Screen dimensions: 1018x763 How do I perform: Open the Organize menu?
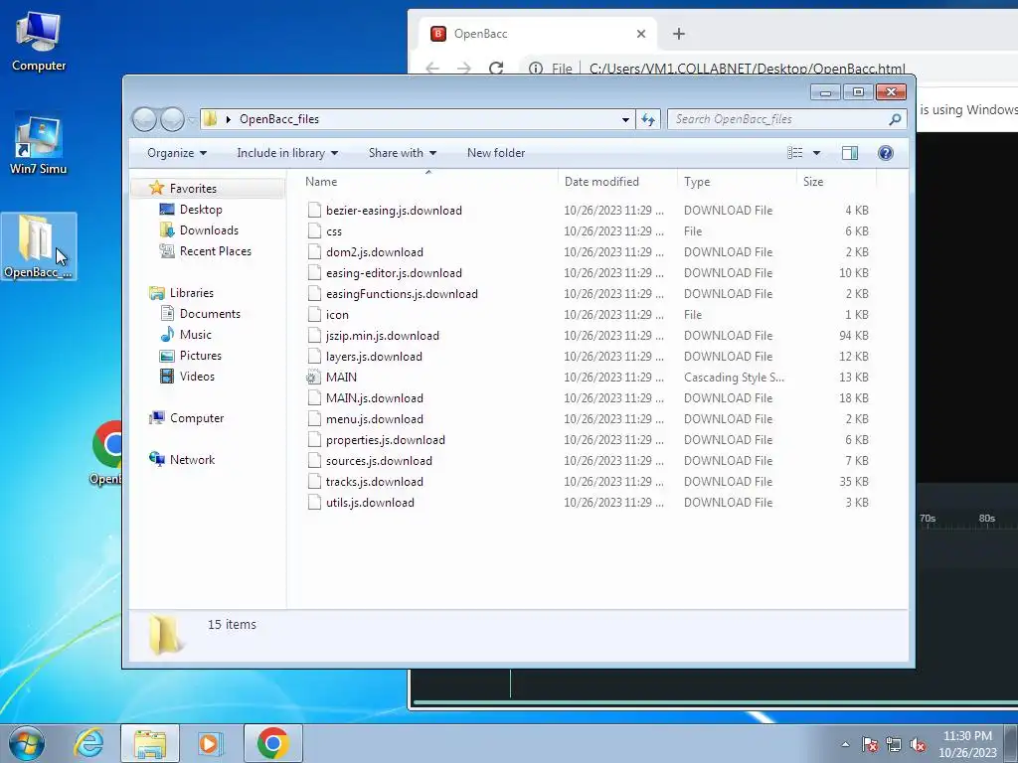point(177,153)
